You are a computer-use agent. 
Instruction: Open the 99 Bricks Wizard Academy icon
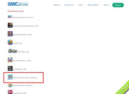(10, 77)
